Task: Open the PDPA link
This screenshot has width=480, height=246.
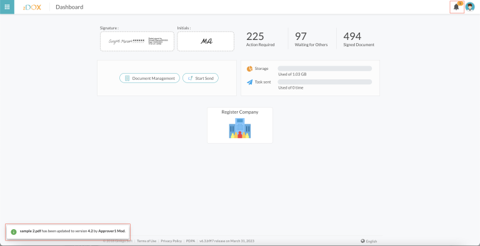Action: point(191,241)
